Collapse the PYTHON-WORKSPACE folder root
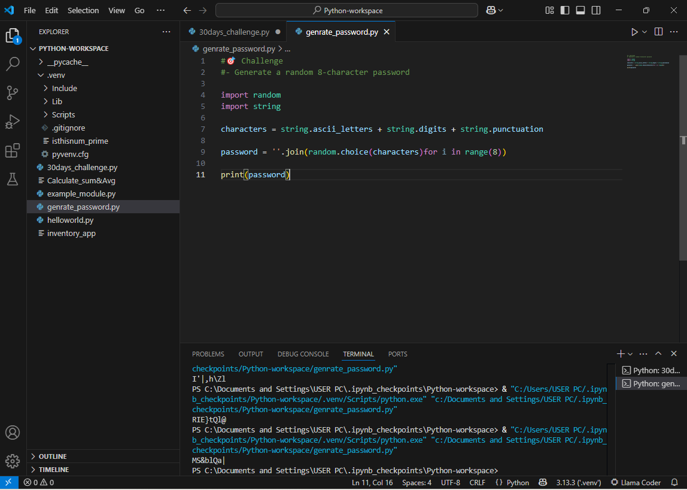The width and height of the screenshot is (687, 490). pyautogui.click(x=33, y=49)
